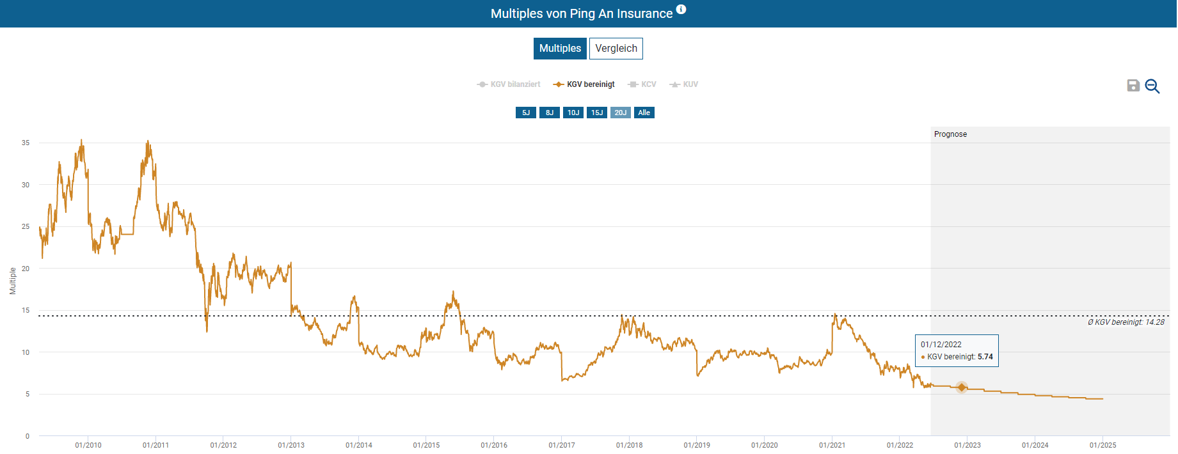
Task: Click the Prognose label in shaded area
Action: pos(950,134)
